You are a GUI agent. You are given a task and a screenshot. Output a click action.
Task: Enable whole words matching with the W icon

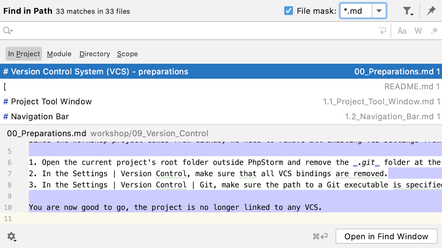tap(418, 30)
